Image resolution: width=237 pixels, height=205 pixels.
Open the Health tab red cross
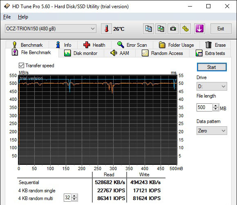point(94,45)
